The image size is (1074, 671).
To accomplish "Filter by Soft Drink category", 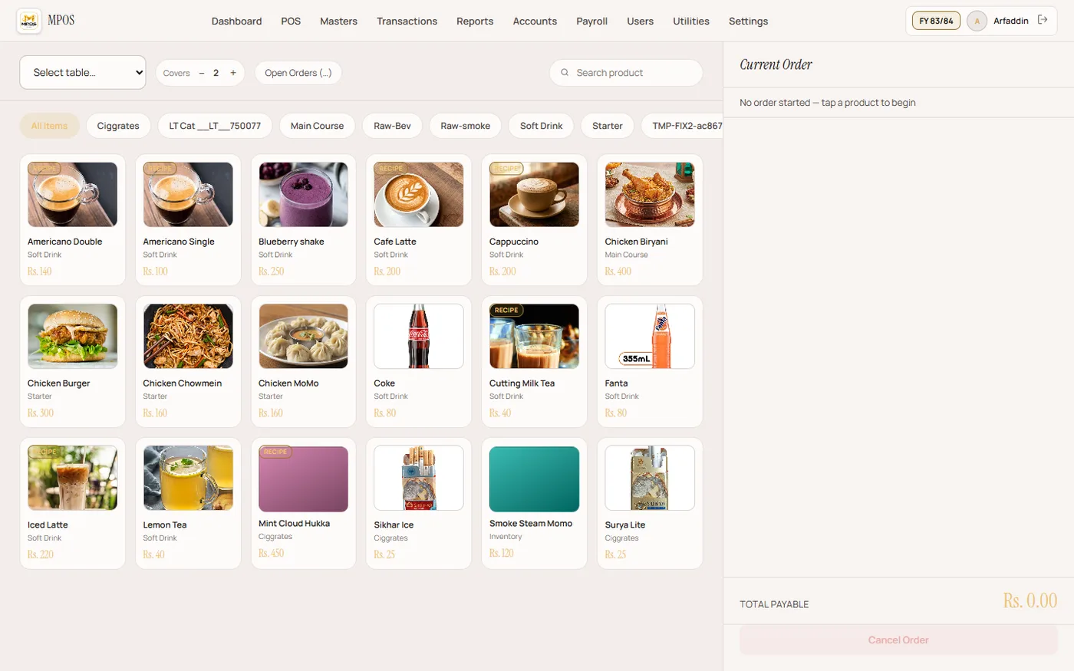I will [542, 126].
